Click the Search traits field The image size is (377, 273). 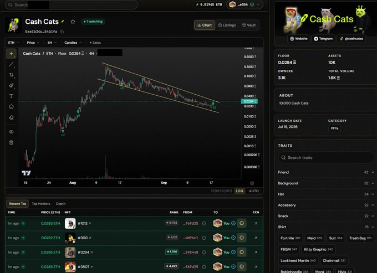326,157
